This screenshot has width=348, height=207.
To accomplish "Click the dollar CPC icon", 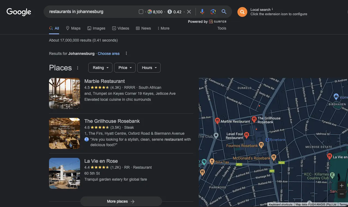I will tap(170, 12).
